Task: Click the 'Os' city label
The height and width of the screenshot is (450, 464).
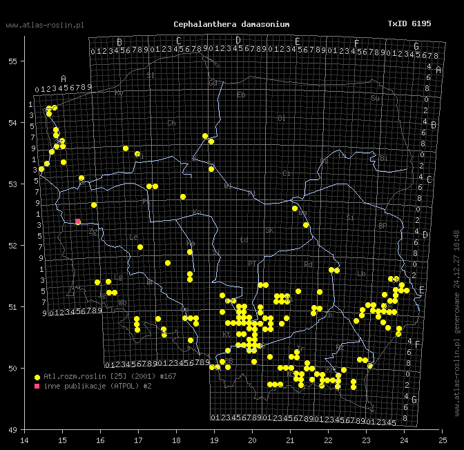Action: tap(324, 161)
